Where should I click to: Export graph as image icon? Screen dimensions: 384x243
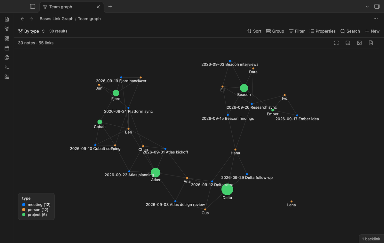tap(359, 43)
